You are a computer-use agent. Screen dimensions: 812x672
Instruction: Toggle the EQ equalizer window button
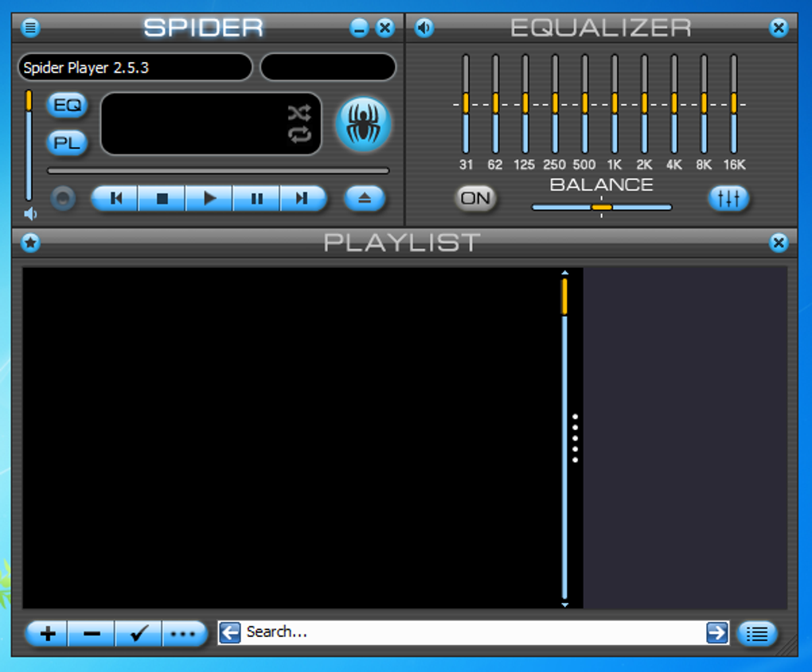pyautogui.click(x=68, y=105)
